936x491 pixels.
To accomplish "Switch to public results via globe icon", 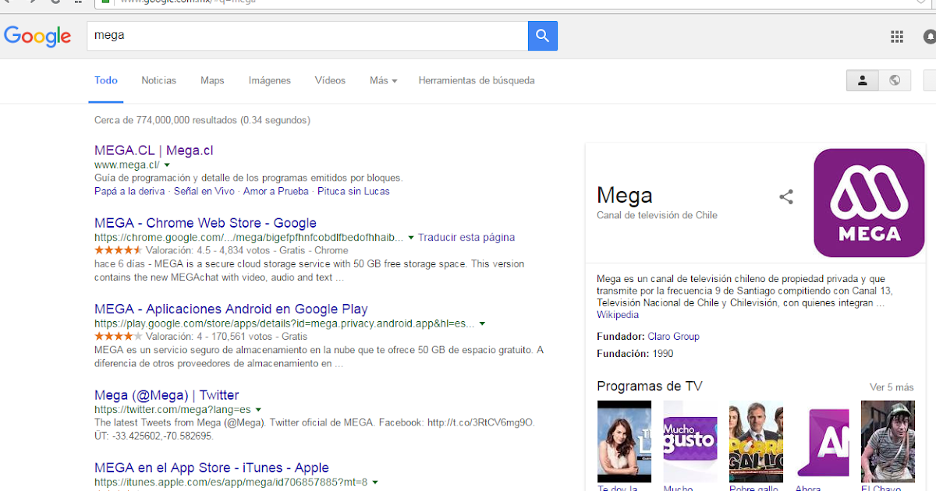I will (894, 80).
